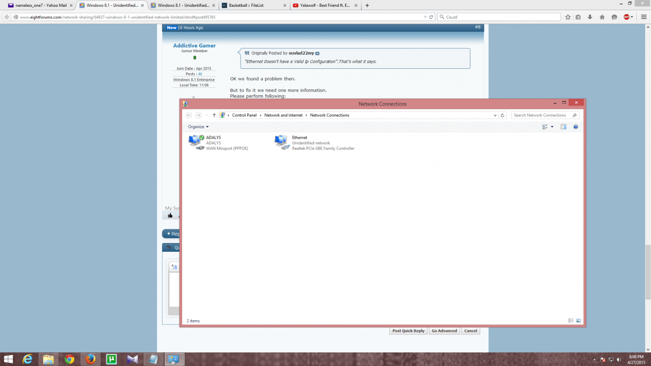Click the Go Advanced button

tap(444, 331)
